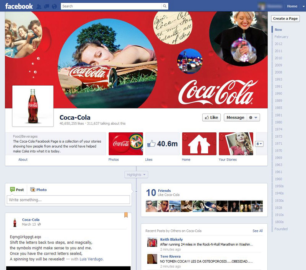306x270 pixels.
Task: Expand the Highlights dropdown
Action: coord(136,175)
